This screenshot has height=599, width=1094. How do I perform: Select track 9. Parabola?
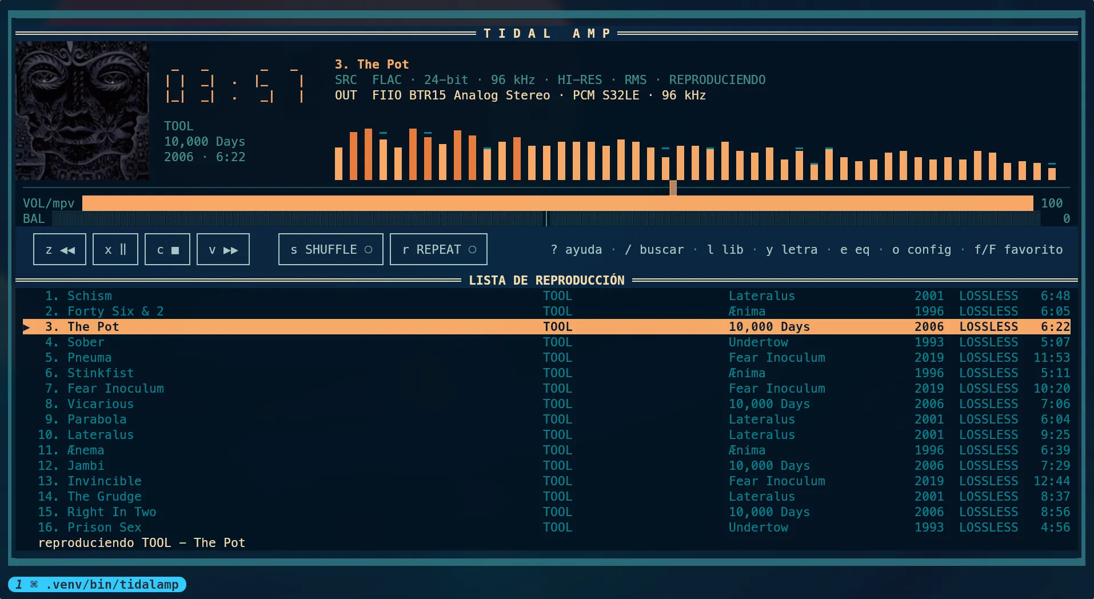[x=546, y=420]
